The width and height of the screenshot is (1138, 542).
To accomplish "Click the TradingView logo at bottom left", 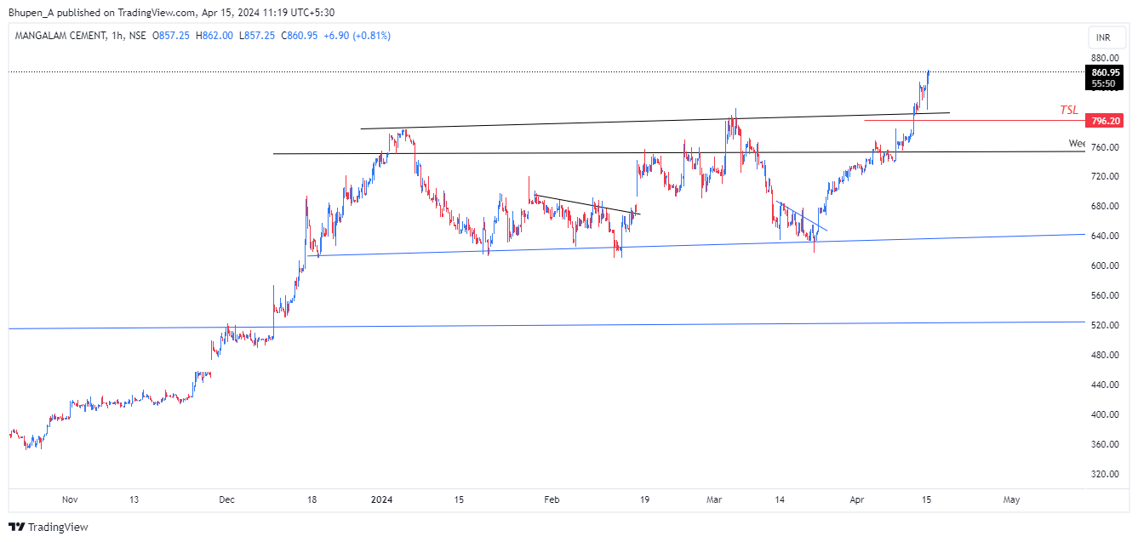I will (x=49, y=527).
